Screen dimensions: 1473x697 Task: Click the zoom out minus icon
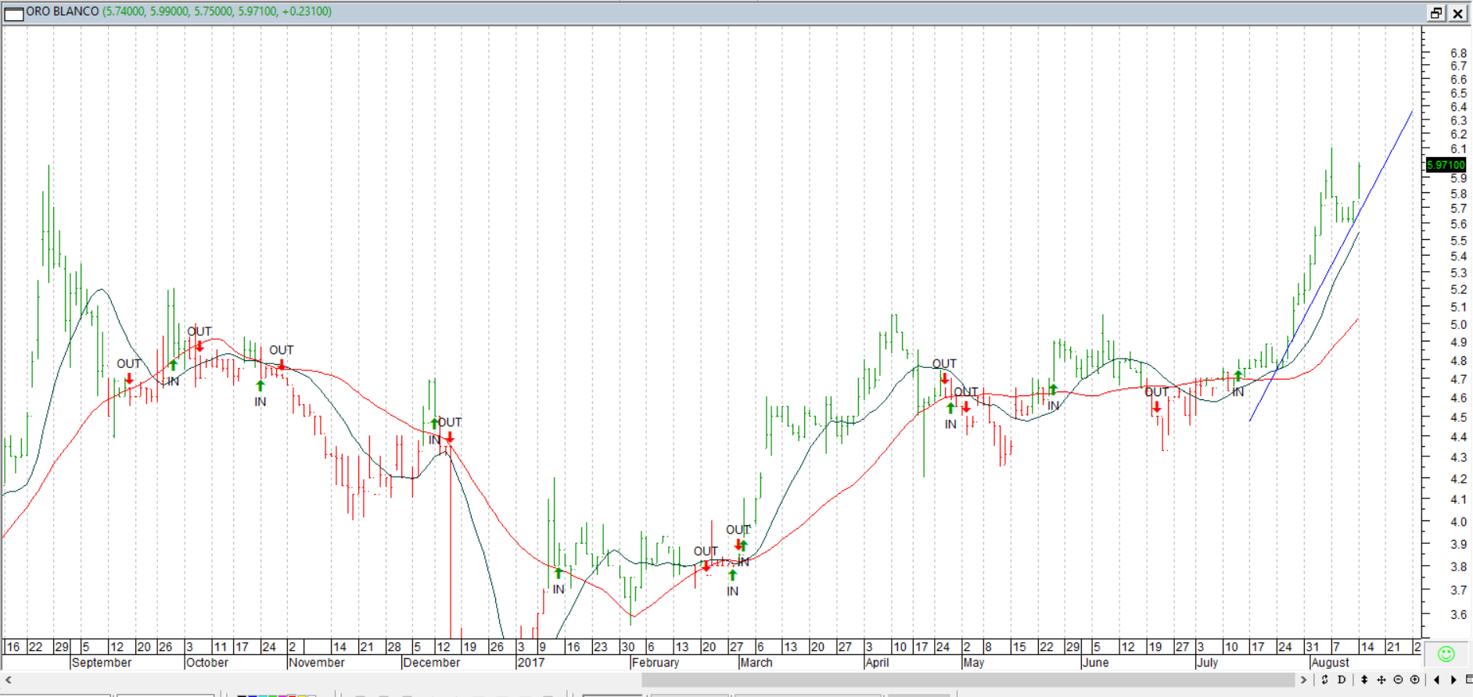click(1398, 680)
